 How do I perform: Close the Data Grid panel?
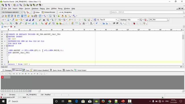[x=183, y=67]
